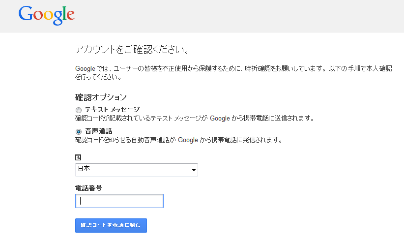404x242 pixels.
Task: Click the introductory verification paragraph
Action: [233, 73]
